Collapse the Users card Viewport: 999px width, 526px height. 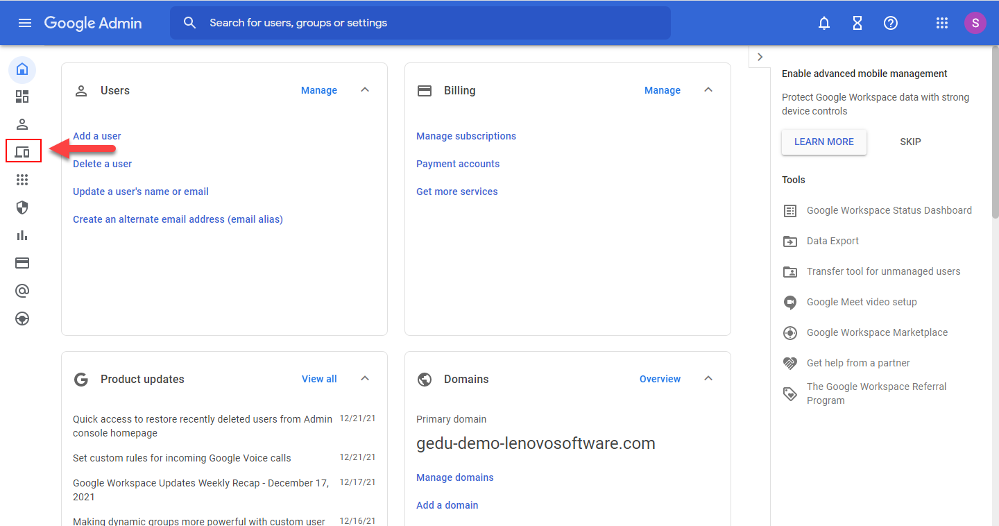[365, 90]
